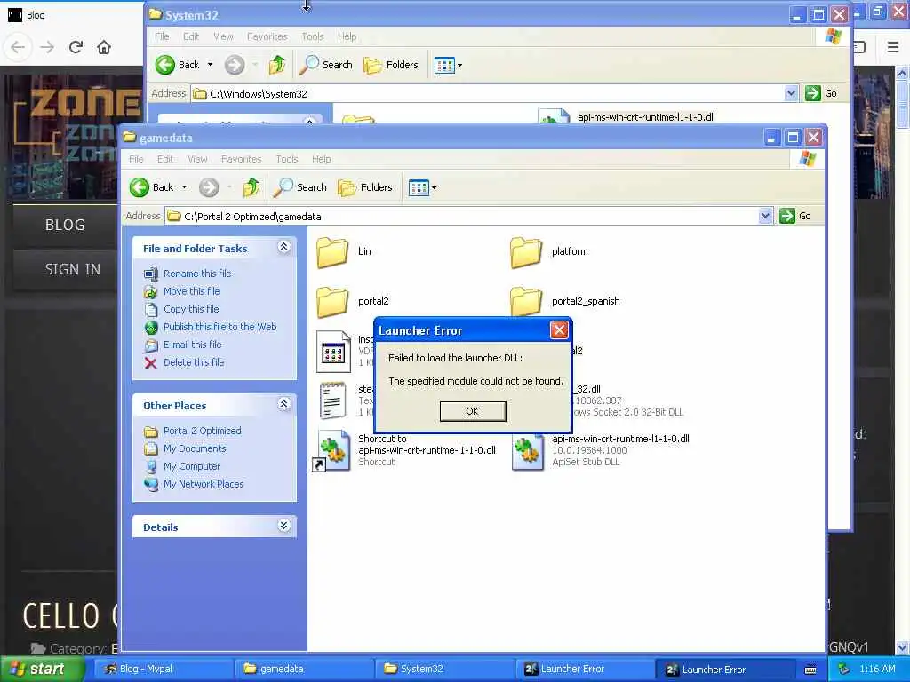Viewport: 910px width, 682px height.
Task: Click Copy this file
Action: pos(191,309)
